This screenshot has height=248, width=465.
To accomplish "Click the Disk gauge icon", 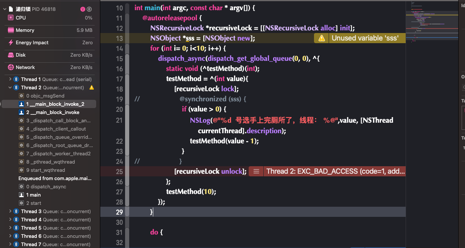I will pyautogui.click(x=11, y=55).
